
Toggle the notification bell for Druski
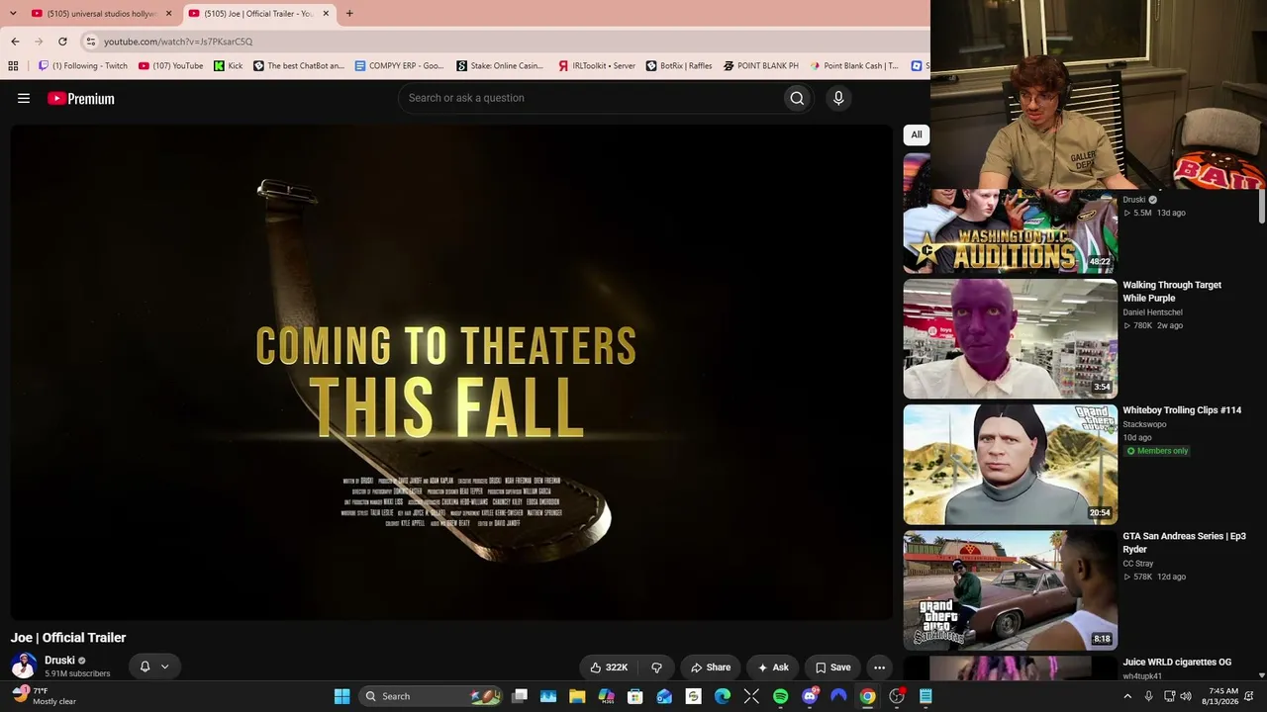pos(145,667)
